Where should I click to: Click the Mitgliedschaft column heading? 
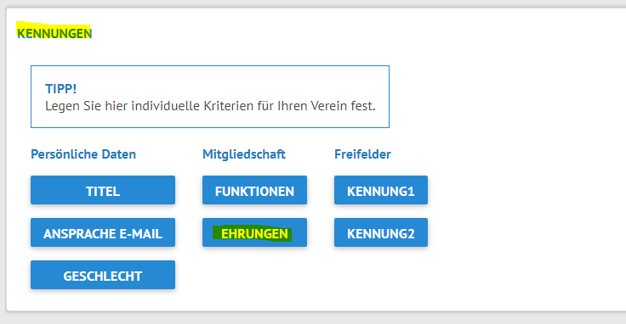tap(244, 154)
